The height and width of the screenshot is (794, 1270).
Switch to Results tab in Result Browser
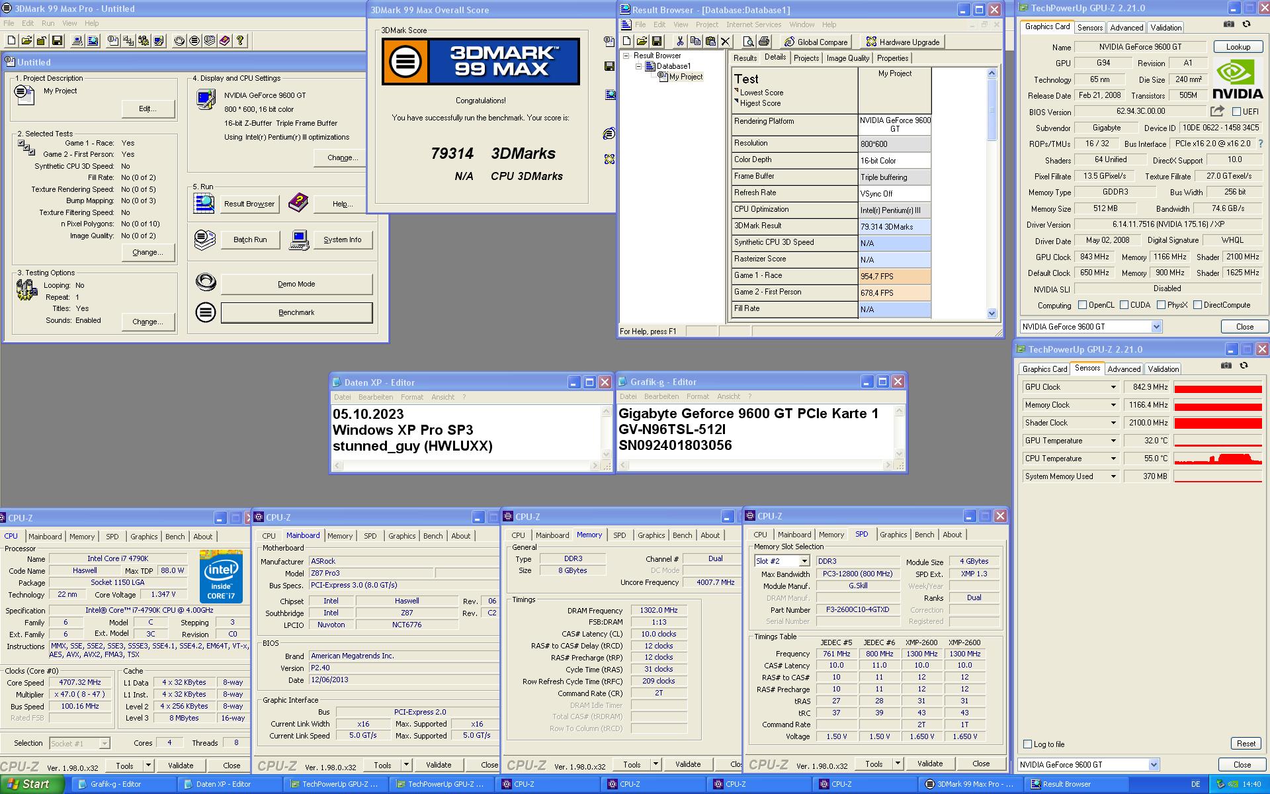(x=745, y=58)
